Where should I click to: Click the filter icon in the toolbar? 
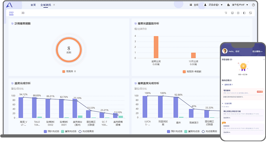coord(226,13)
